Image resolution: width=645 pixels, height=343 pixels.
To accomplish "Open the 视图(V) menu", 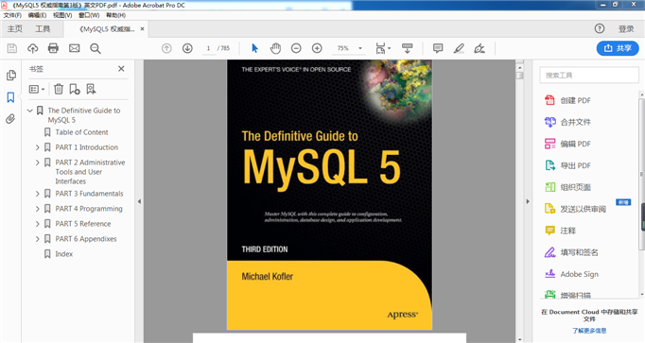I will 62,15.
